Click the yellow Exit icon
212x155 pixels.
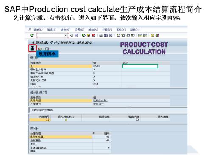pos(89,35)
